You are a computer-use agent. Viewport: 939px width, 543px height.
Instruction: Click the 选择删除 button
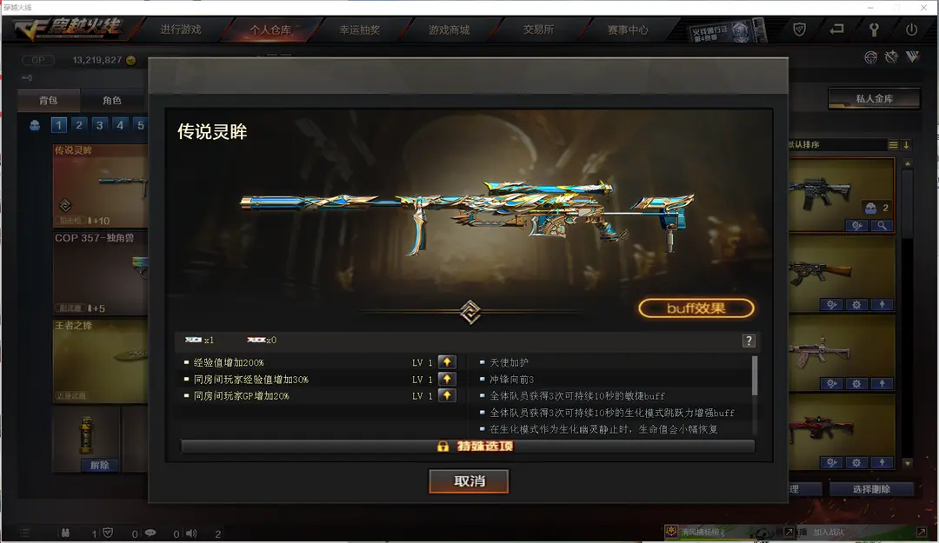pyautogui.click(x=871, y=489)
